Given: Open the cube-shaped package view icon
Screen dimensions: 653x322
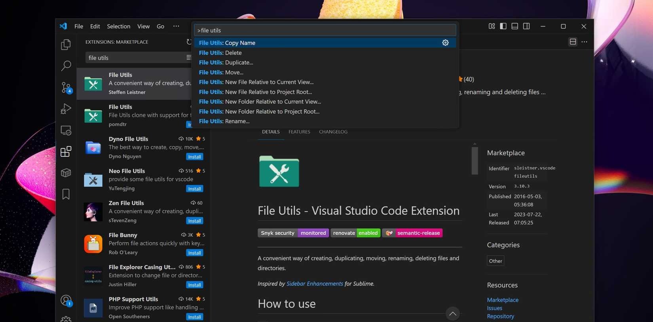Looking at the screenshot, I should click(66, 173).
